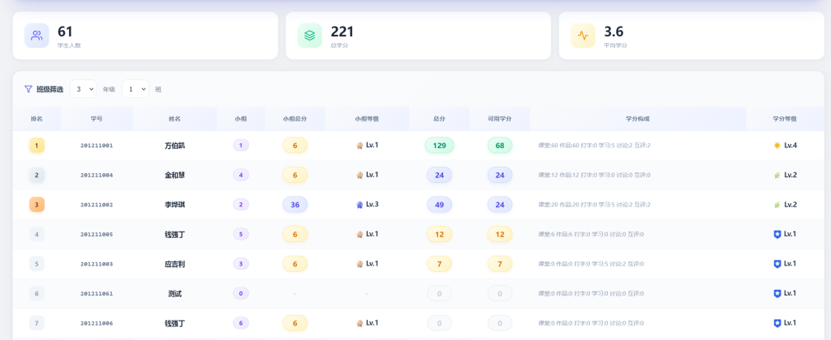831x340 pixels.
Task: Click shield Lv.1 icon in row 201211006
Action: 777,322
